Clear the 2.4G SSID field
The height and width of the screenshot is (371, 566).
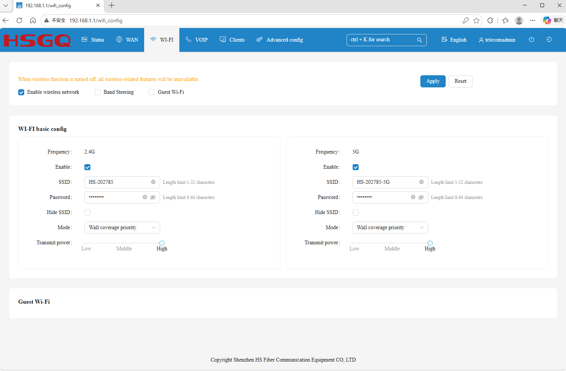[153, 182]
